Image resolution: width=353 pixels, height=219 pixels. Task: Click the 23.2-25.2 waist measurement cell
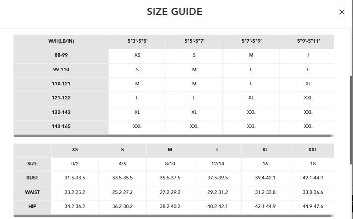pyautogui.click(x=75, y=192)
